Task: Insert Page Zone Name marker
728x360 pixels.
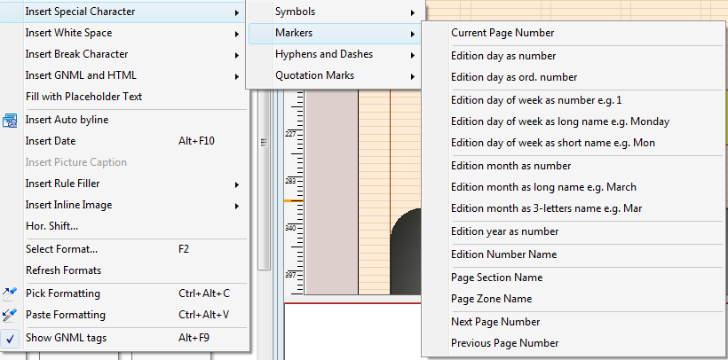Action: [x=574, y=299]
